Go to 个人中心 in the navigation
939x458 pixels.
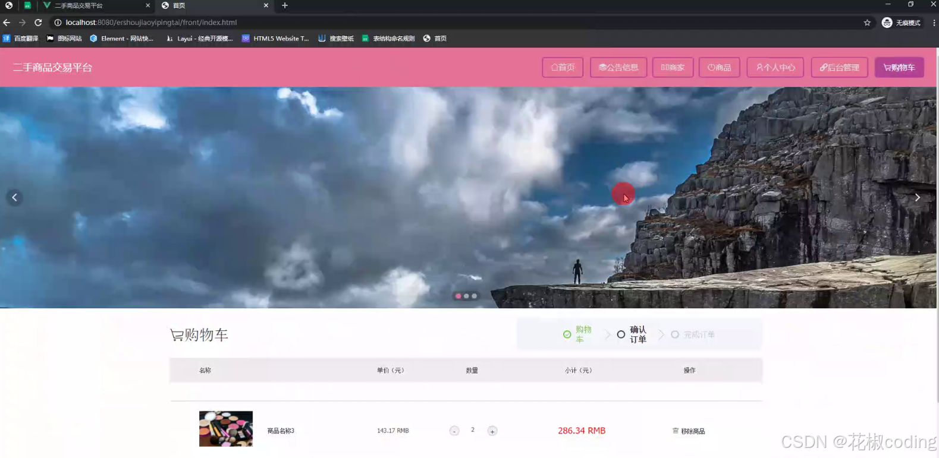[x=775, y=67]
